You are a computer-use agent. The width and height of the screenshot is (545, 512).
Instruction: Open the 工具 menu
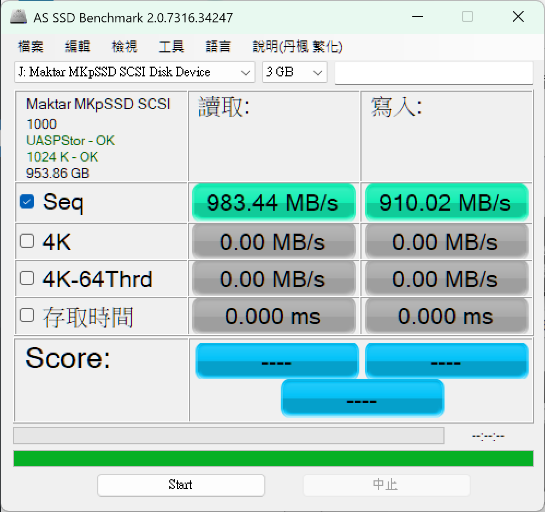coord(171,47)
